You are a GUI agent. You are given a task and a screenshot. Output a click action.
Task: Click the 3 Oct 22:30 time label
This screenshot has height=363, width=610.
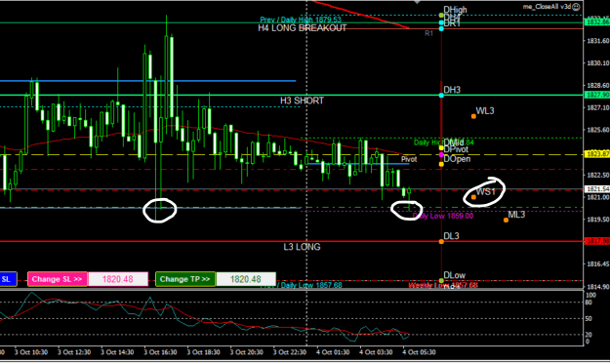point(290,352)
